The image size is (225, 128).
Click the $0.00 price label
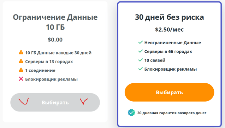pyautogui.click(x=55, y=40)
